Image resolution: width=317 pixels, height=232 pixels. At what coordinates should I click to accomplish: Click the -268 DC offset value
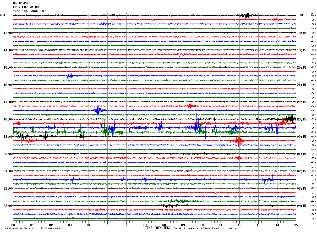click(x=313, y=197)
